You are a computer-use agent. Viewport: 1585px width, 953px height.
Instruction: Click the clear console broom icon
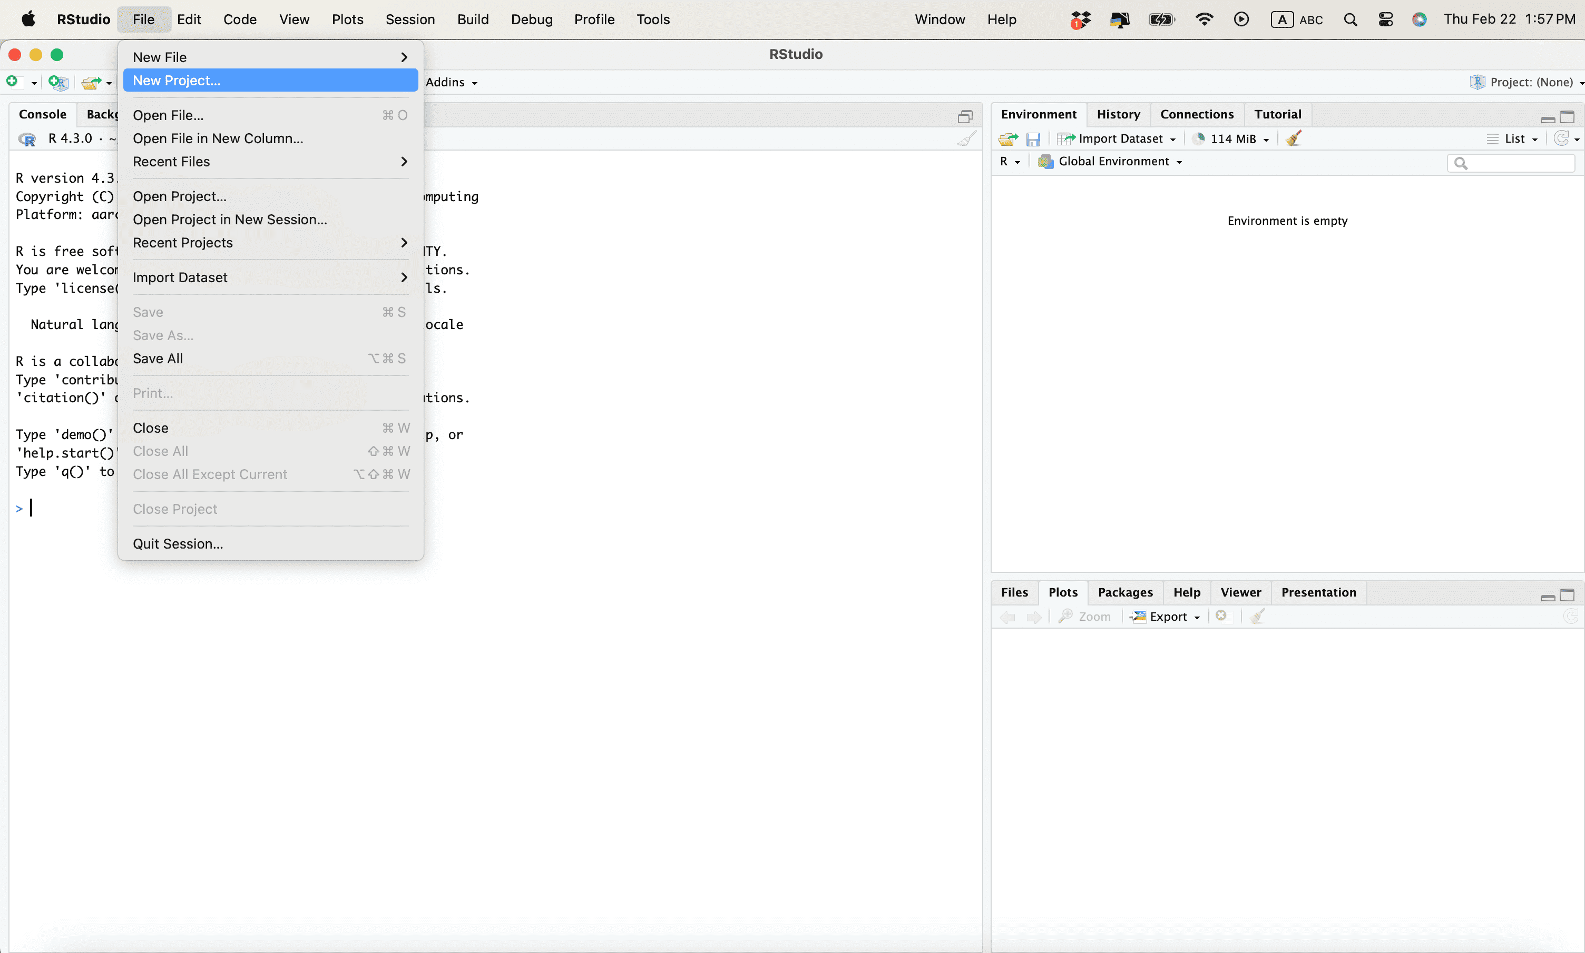click(966, 138)
